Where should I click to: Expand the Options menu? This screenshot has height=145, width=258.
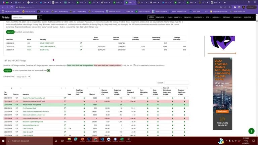pyautogui.click(x=227, y=17)
